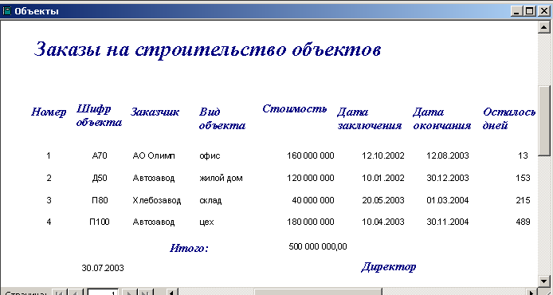The image size is (553, 295).
Task: Click the days remaining value 489
Action: click(523, 222)
